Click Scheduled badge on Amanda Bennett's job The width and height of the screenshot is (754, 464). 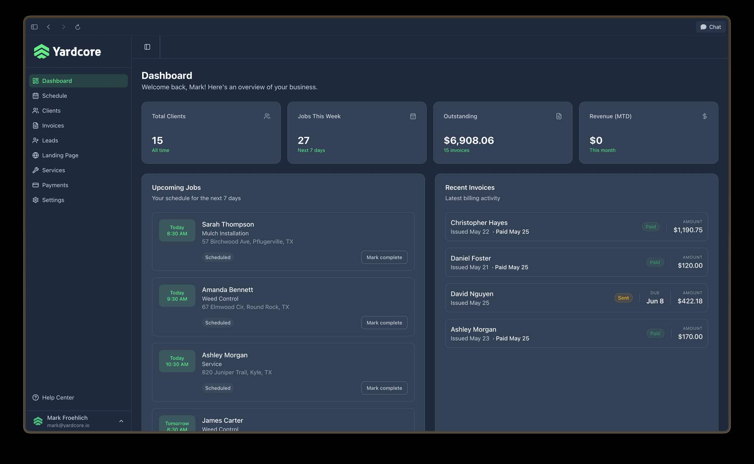tap(218, 323)
